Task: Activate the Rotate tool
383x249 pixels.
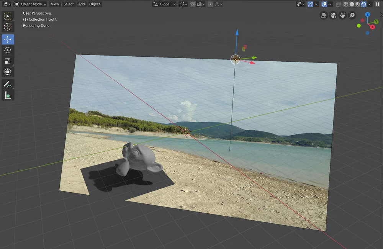Action: (x=8, y=50)
